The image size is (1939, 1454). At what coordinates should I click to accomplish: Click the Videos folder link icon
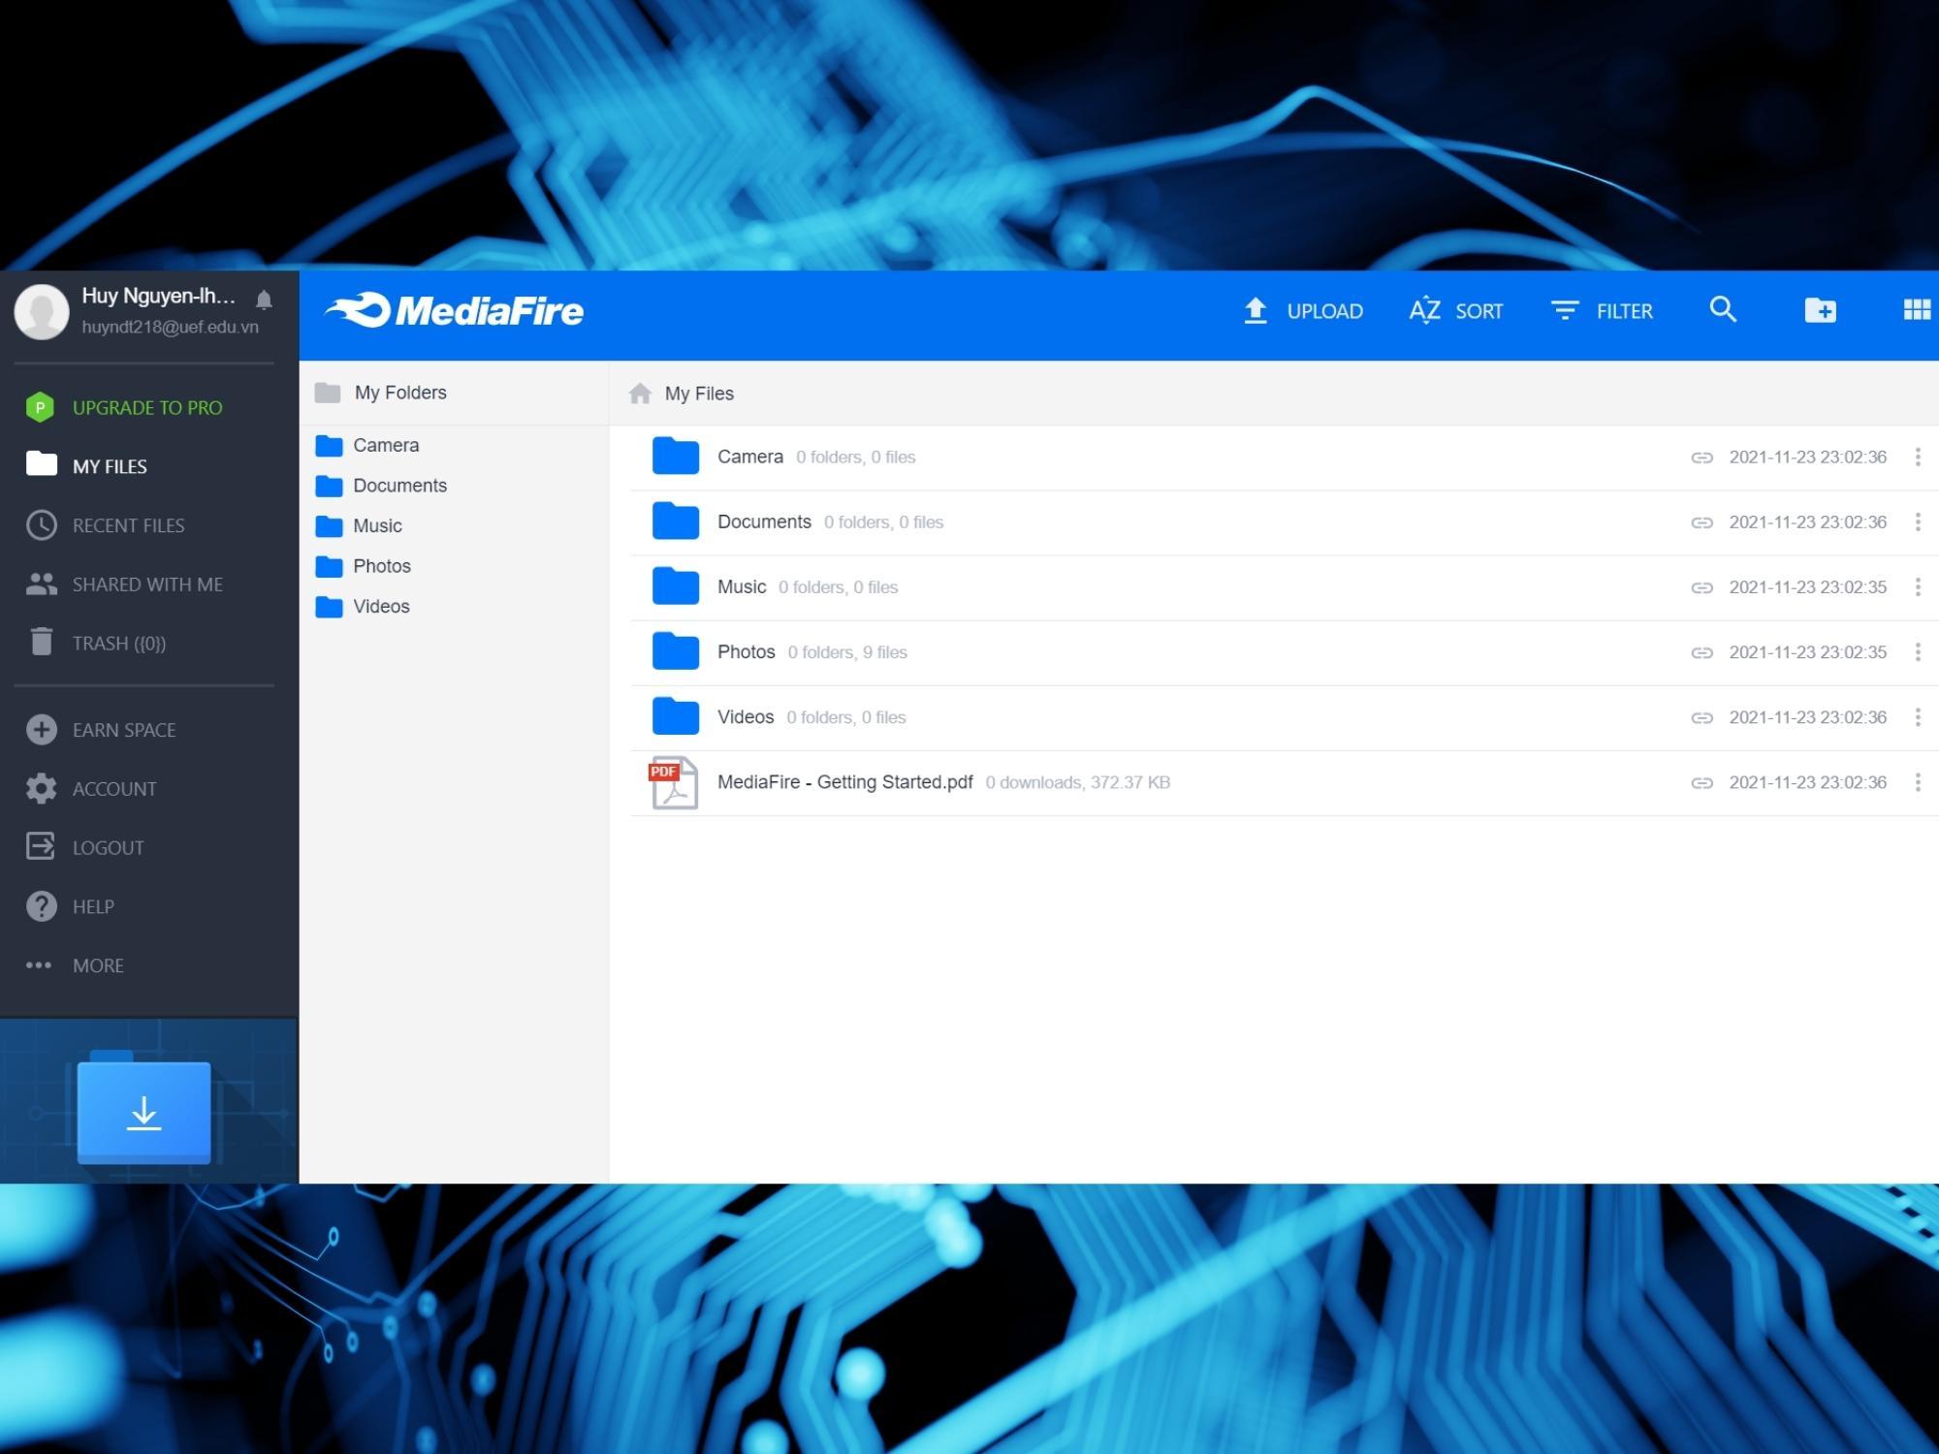1701,718
